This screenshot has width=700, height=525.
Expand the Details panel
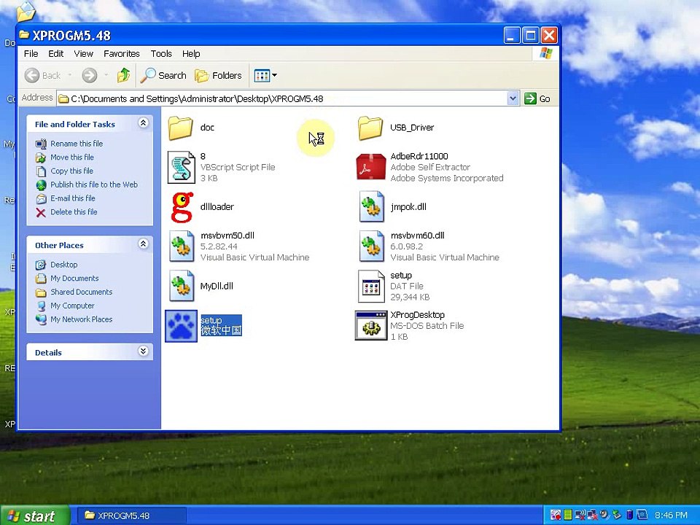click(144, 351)
